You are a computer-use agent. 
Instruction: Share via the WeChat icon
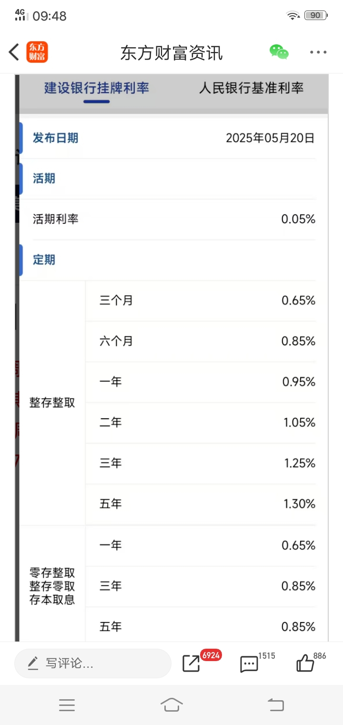click(x=279, y=52)
